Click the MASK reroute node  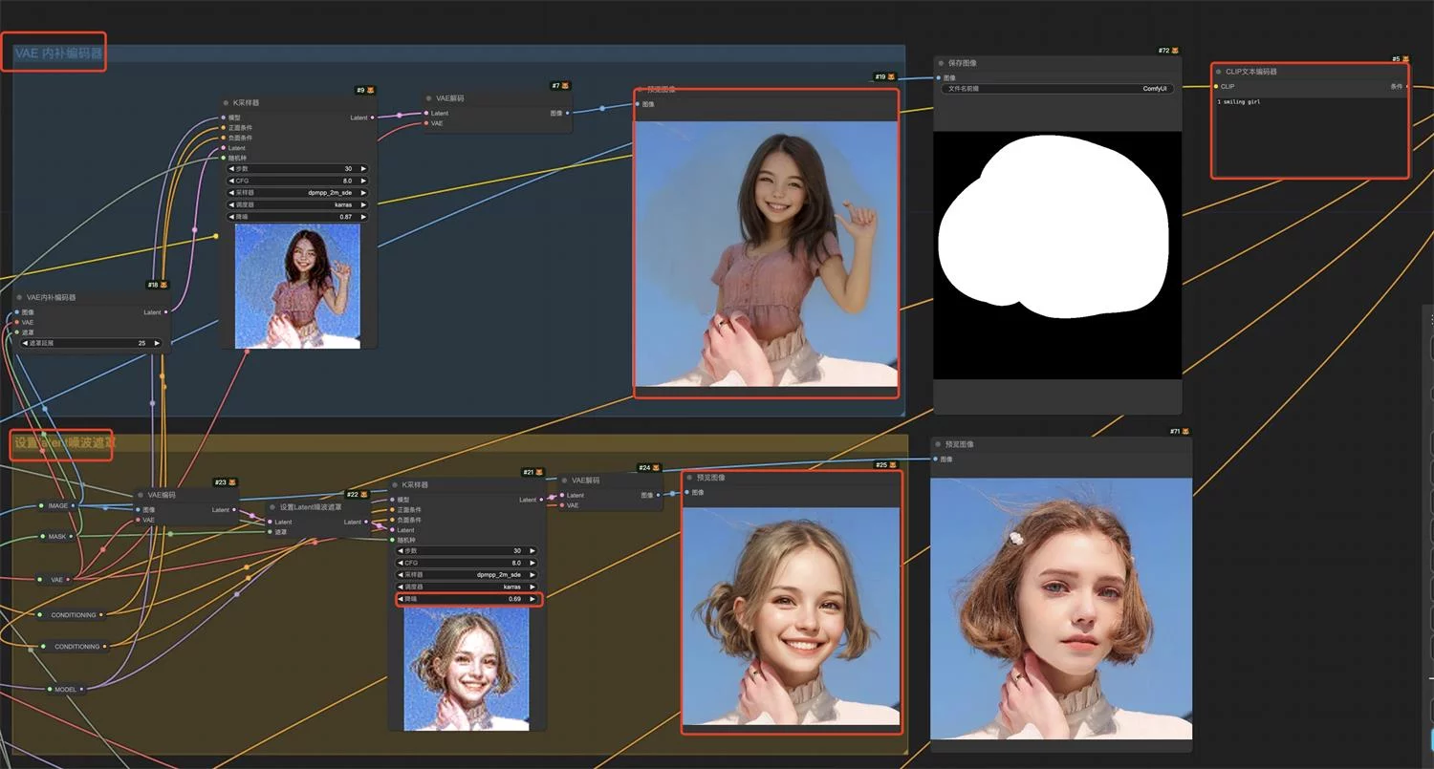click(57, 537)
